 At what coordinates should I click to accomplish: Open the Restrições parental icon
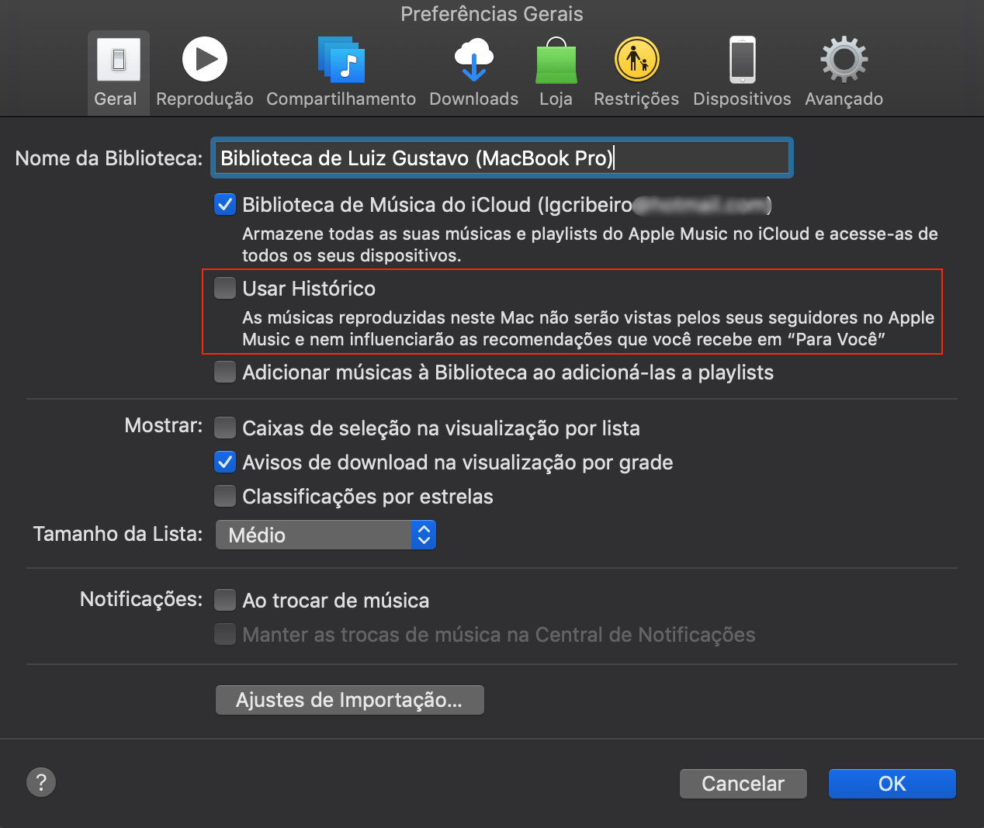637,60
